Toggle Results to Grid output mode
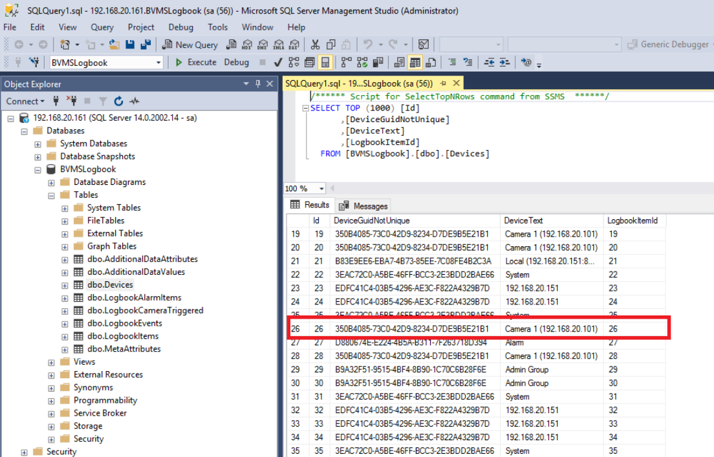Viewport: 714px width, 457px height. click(x=415, y=63)
